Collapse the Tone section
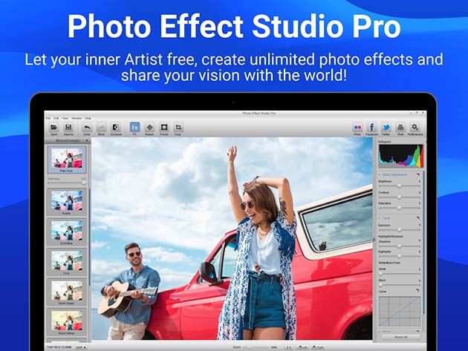The height and width of the screenshot is (351, 468). coord(380,218)
